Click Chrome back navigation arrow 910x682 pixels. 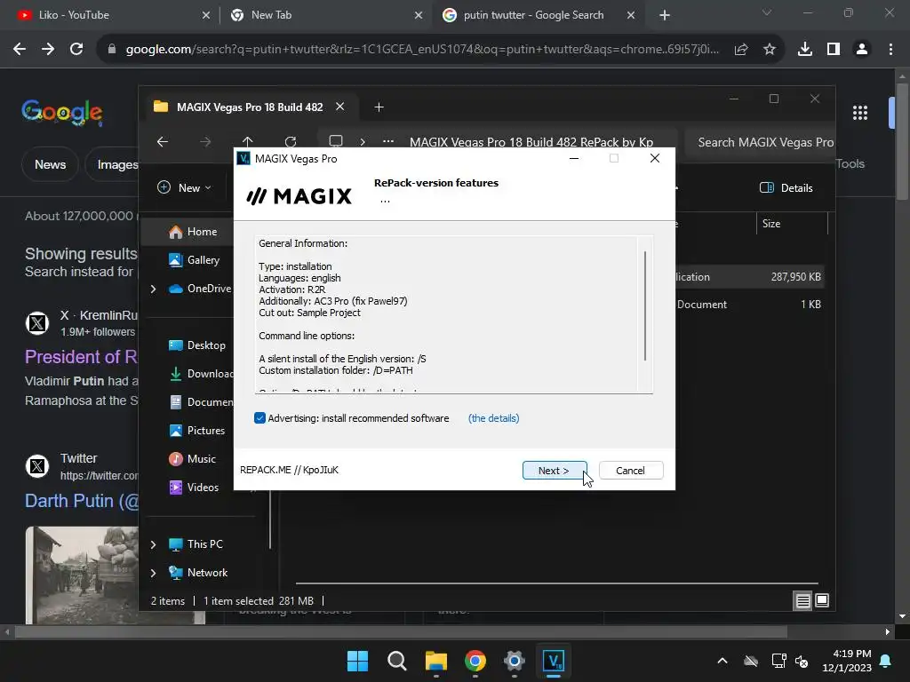tap(20, 50)
